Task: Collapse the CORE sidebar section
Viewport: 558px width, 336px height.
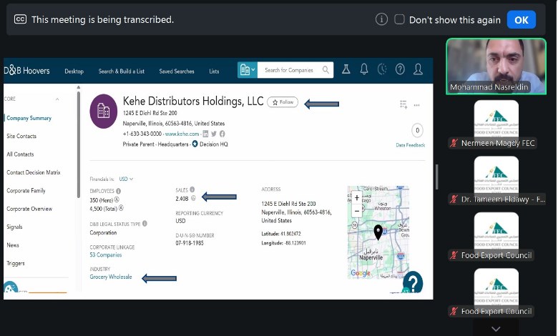Action: pos(57,99)
